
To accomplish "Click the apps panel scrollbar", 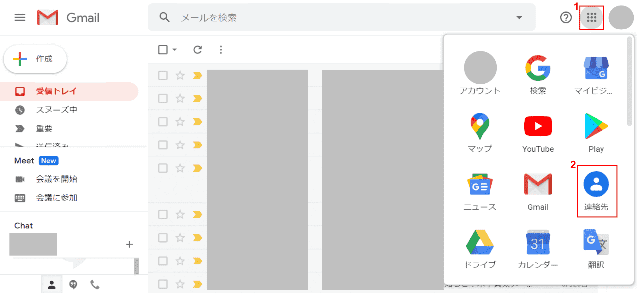I will tap(629, 81).
